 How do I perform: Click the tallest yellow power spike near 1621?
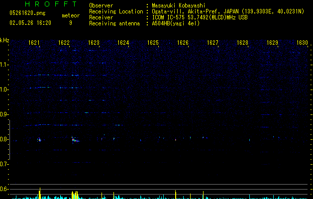click(40, 193)
